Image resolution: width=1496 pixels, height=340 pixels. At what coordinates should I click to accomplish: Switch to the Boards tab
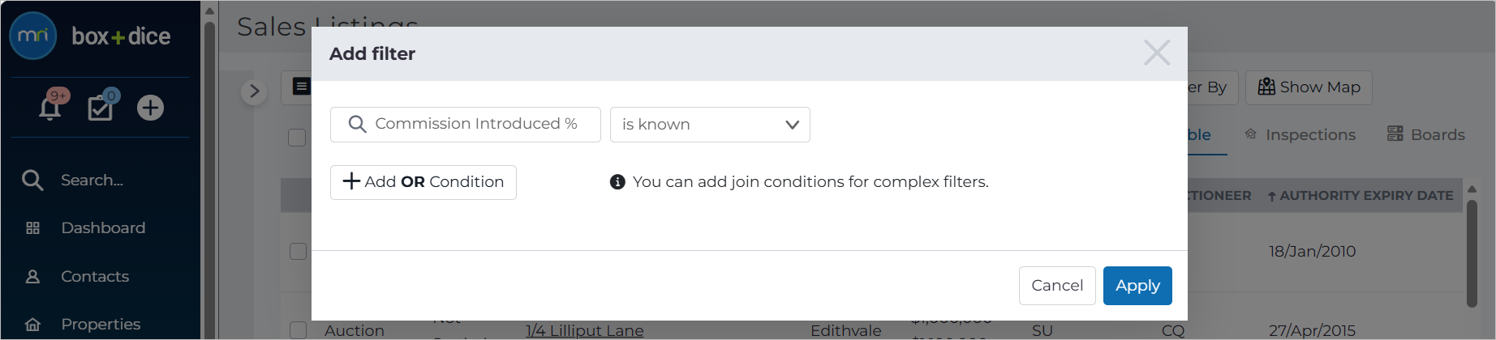click(1426, 134)
